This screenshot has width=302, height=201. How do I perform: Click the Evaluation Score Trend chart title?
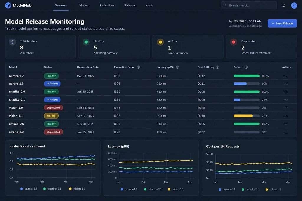27,146
